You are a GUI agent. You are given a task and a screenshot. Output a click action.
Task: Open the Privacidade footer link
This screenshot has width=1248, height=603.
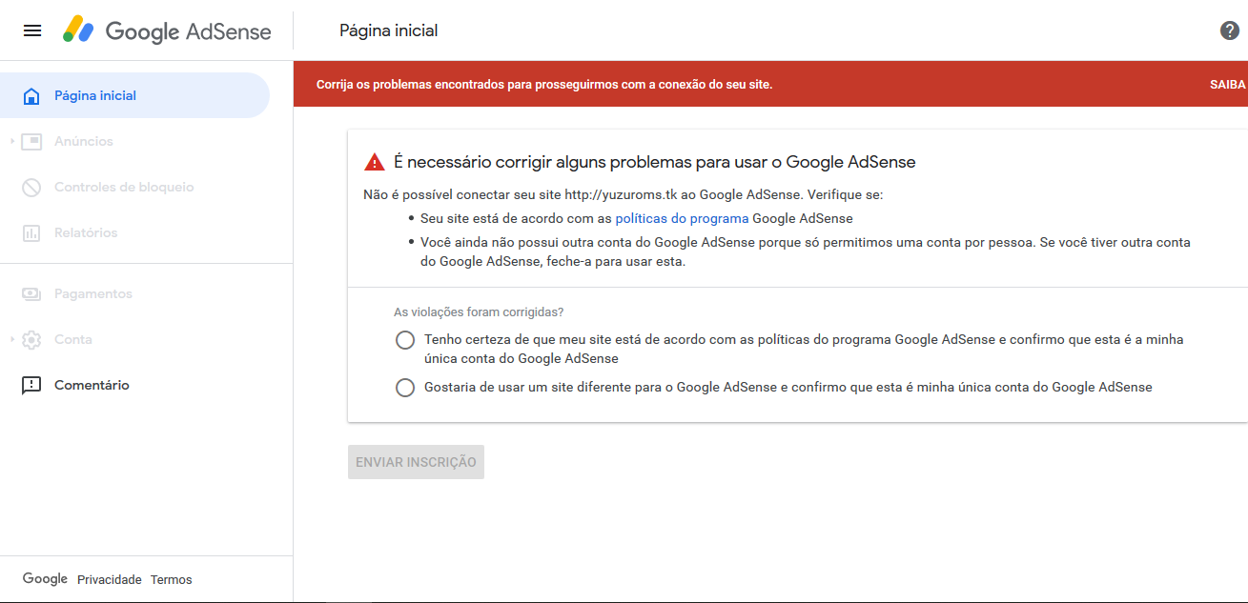pyautogui.click(x=109, y=580)
